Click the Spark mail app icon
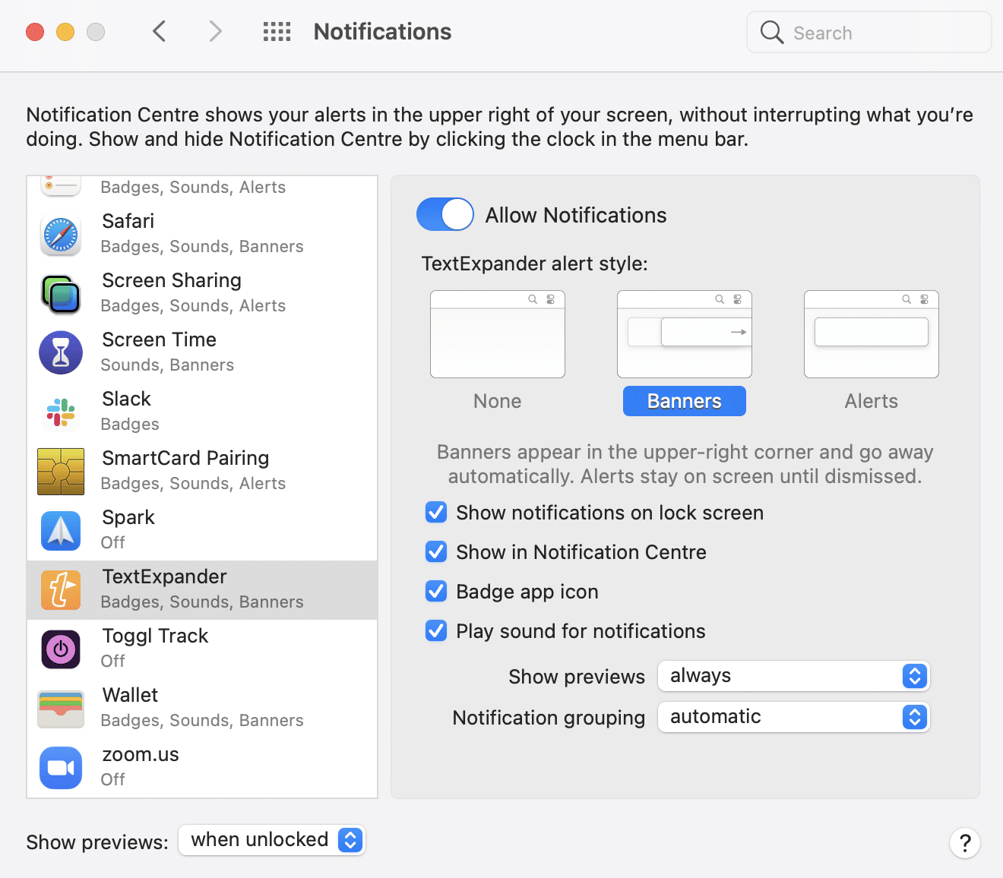This screenshot has height=878, width=1003. coord(61,531)
